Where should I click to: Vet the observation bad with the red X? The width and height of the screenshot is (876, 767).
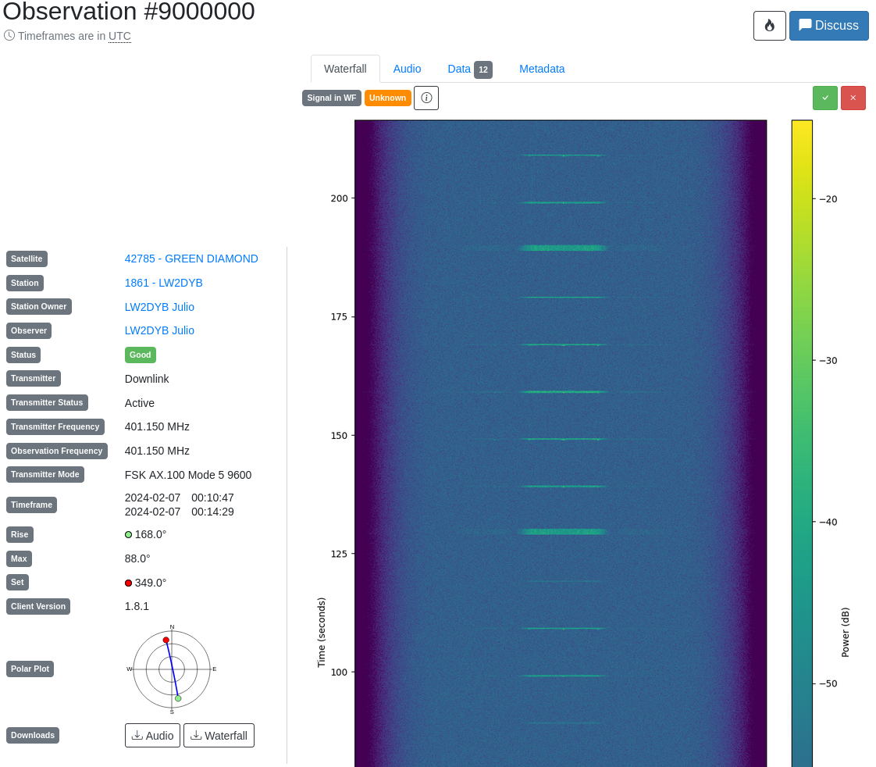point(853,98)
